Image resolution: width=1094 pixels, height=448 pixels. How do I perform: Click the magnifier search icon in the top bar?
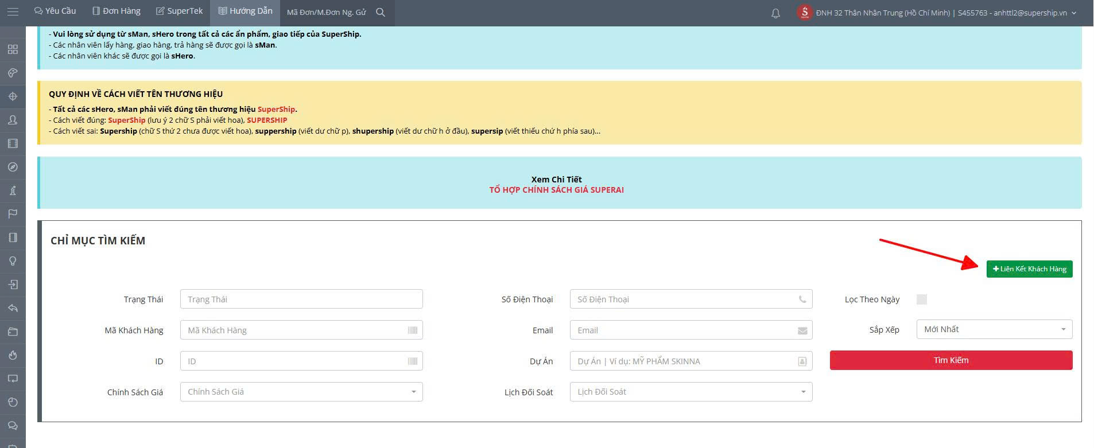(x=380, y=12)
